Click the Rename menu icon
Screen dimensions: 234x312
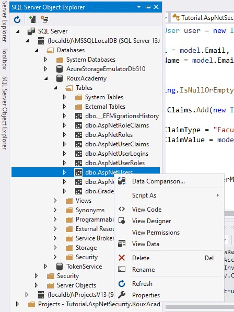click(x=122, y=269)
